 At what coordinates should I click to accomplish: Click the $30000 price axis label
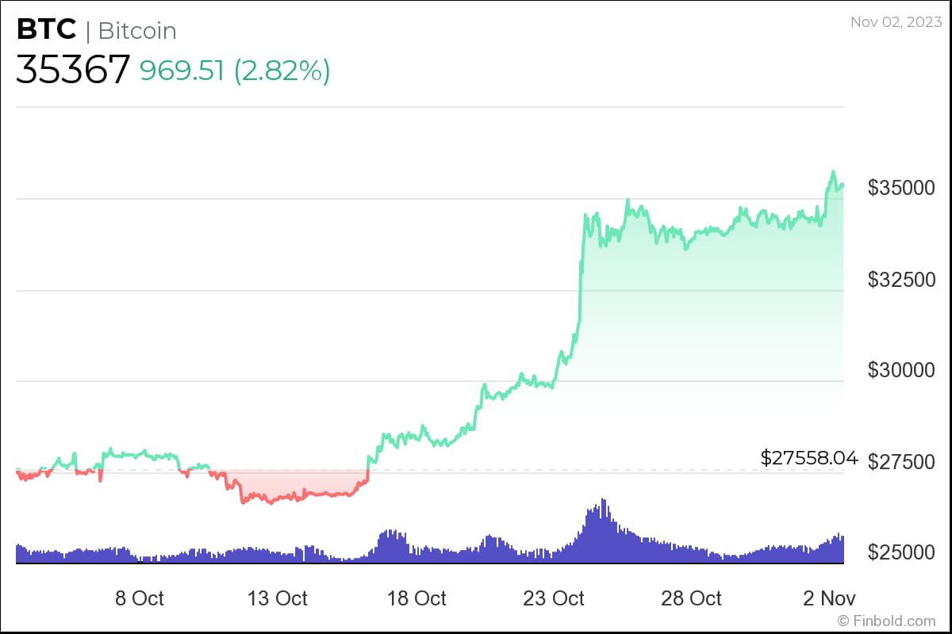coord(900,370)
